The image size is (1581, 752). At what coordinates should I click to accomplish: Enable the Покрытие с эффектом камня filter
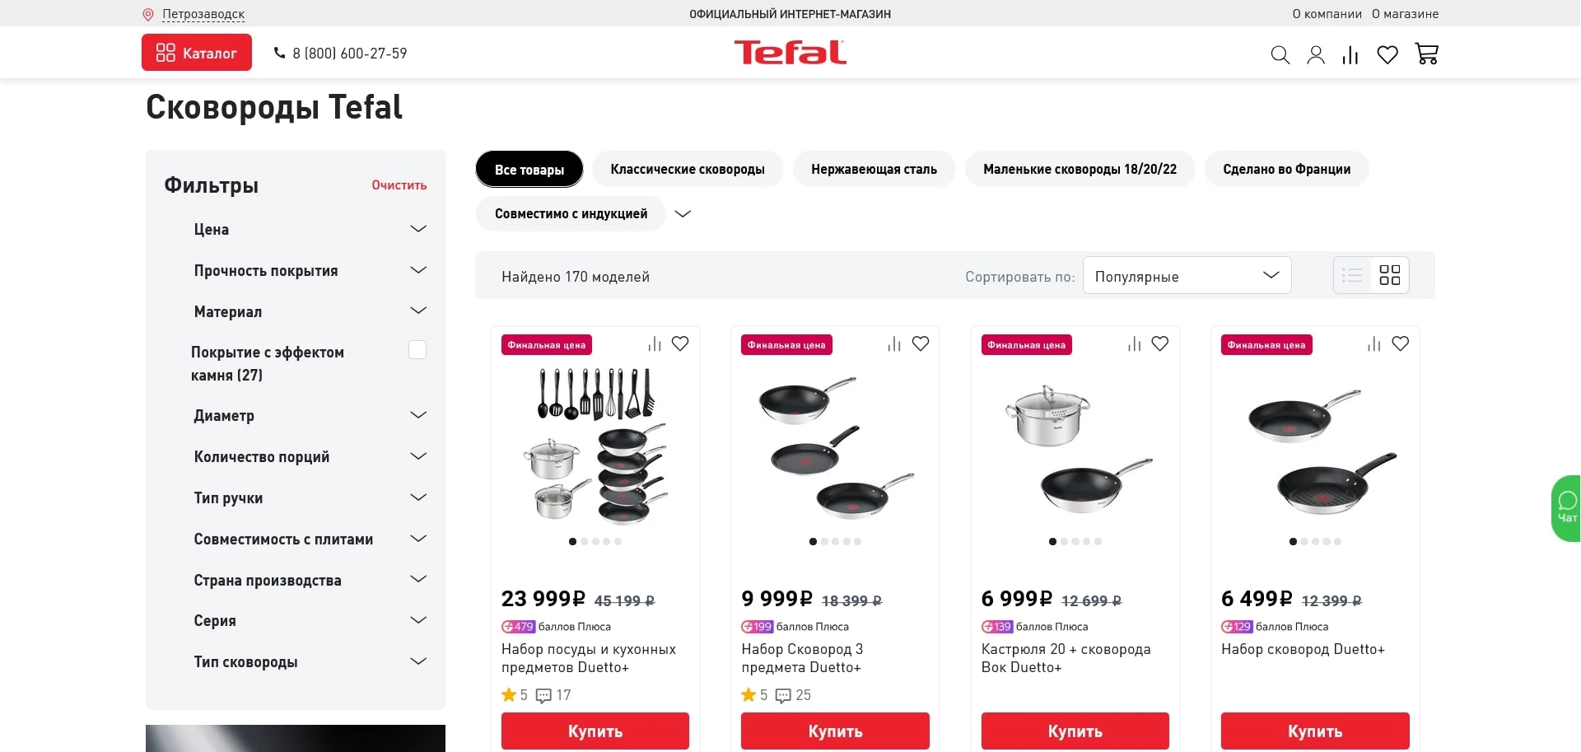coord(417,349)
